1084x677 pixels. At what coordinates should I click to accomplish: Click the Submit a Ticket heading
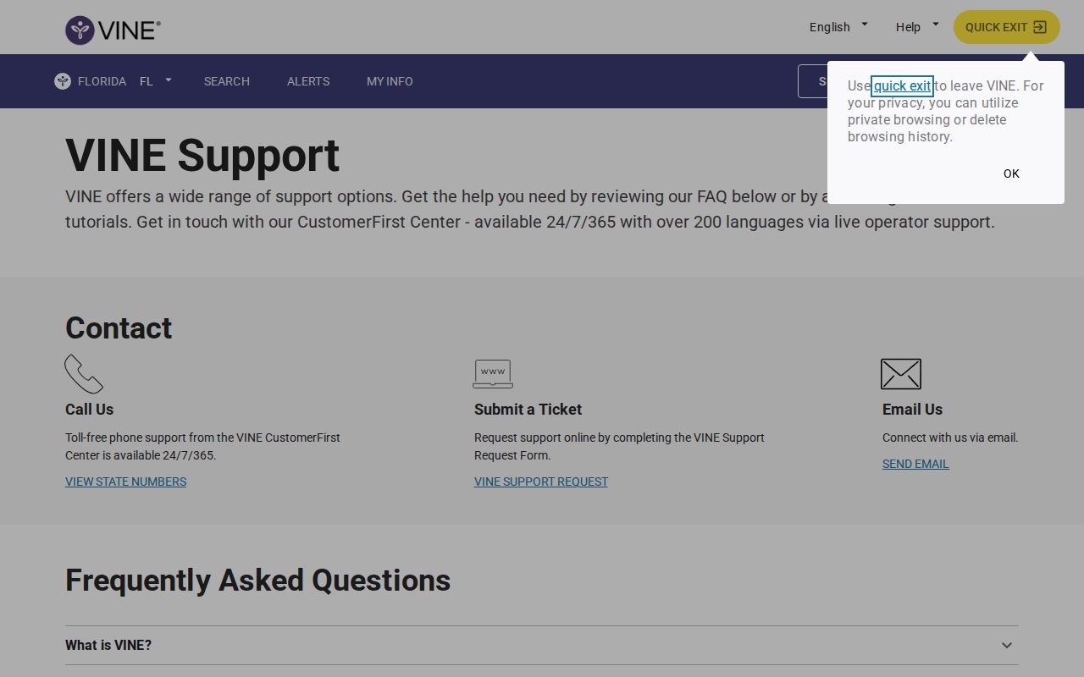(x=528, y=410)
